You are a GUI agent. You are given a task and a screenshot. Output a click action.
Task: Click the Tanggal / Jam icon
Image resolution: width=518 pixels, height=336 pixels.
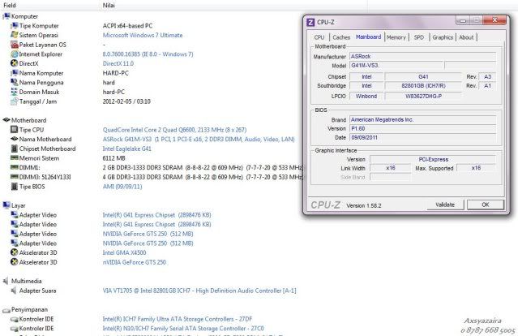click(x=15, y=101)
